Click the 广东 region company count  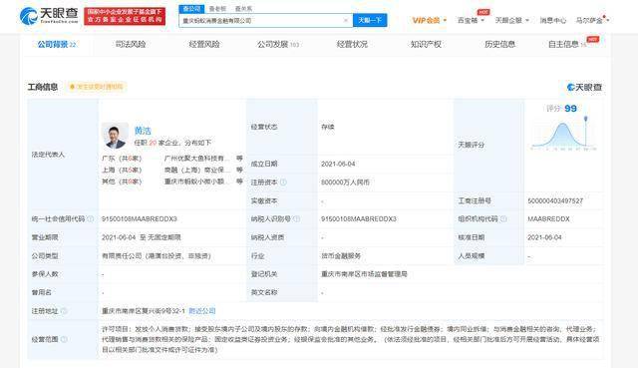click(x=122, y=158)
